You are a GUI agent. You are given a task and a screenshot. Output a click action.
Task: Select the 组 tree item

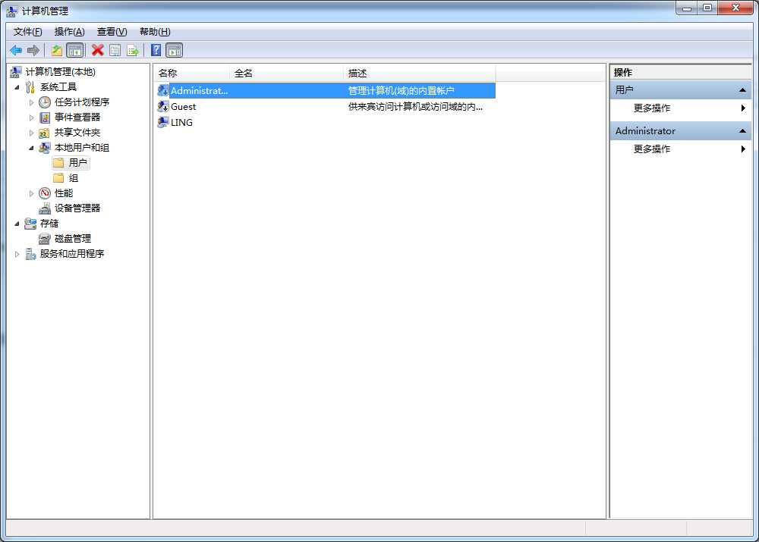coord(73,178)
